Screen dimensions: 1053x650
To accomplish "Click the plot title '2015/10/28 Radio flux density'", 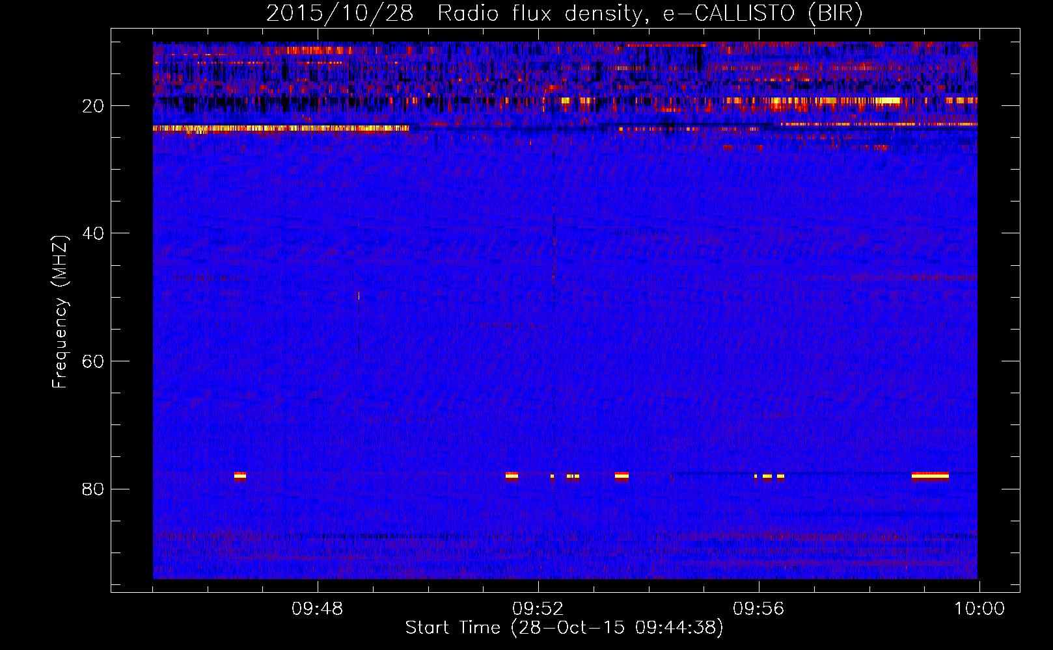I will pos(564,14).
